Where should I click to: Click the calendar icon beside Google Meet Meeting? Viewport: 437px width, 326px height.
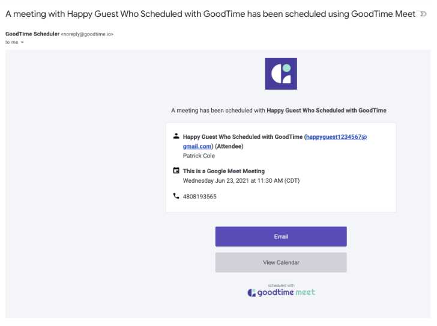[x=176, y=170]
